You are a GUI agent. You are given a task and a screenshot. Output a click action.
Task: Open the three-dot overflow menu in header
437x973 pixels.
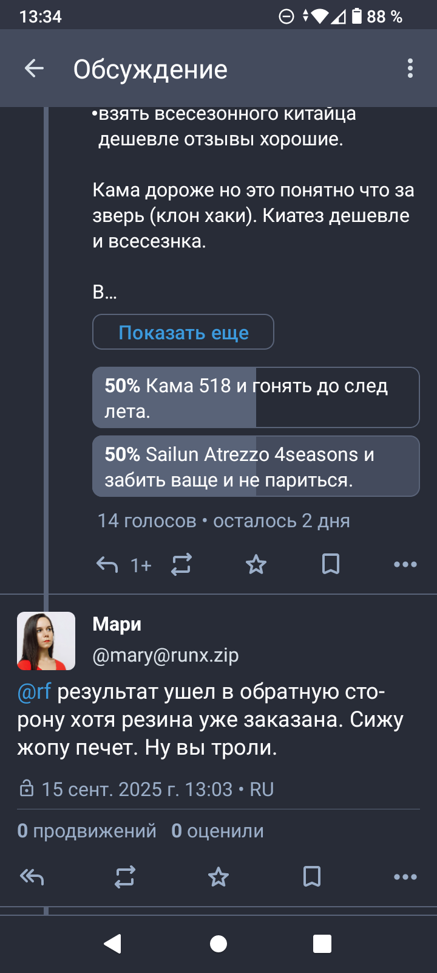(410, 69)
